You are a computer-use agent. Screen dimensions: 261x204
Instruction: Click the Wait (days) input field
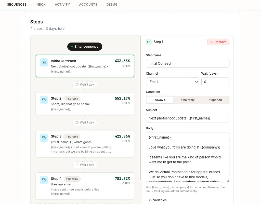[x=215, y=82]
